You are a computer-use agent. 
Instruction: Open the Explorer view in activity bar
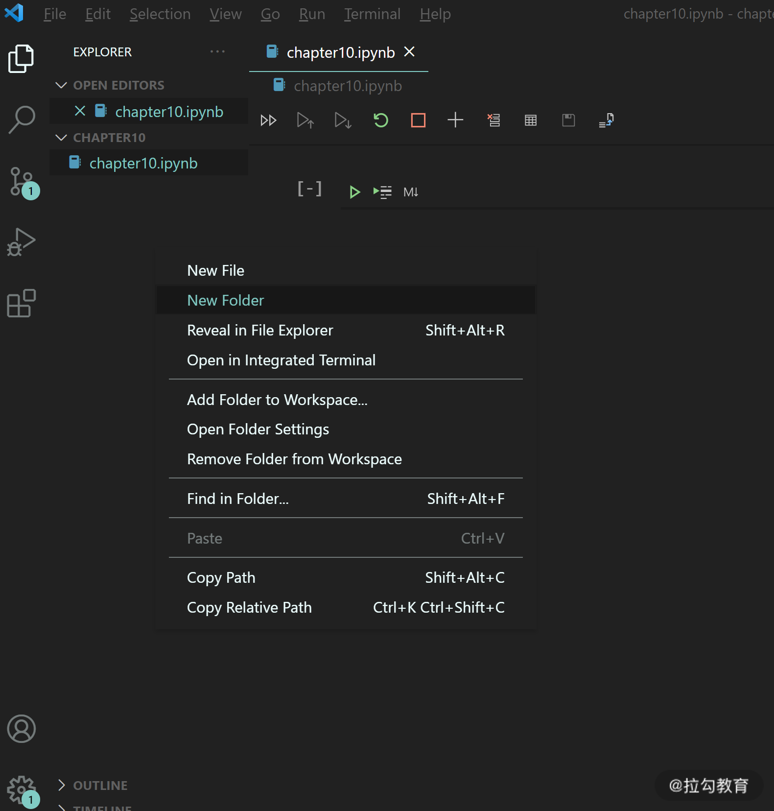(21, 58)
